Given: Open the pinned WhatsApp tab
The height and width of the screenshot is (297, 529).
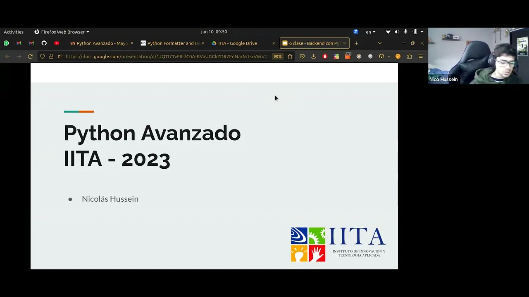Looking at the screenshot, I should point(6,43).
